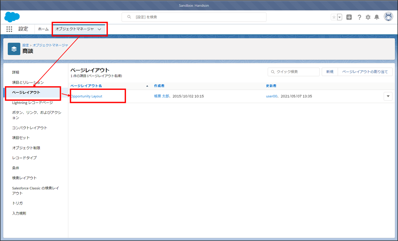Open 項目セット in the sidebar

click(21, 138)
